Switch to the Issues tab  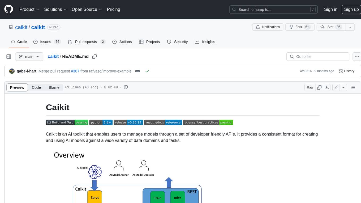pos(47,42)
